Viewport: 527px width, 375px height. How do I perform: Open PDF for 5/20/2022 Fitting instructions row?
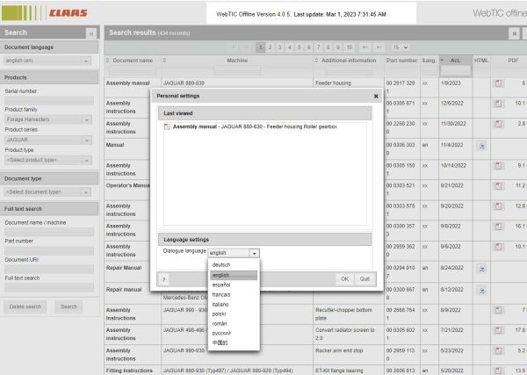point(498,371)
